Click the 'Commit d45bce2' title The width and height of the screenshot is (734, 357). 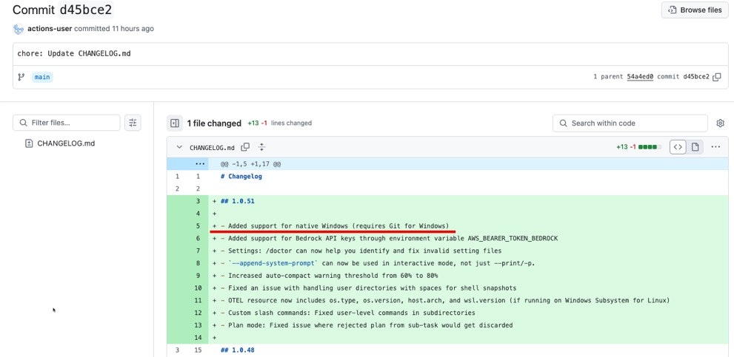click(62, 10)
